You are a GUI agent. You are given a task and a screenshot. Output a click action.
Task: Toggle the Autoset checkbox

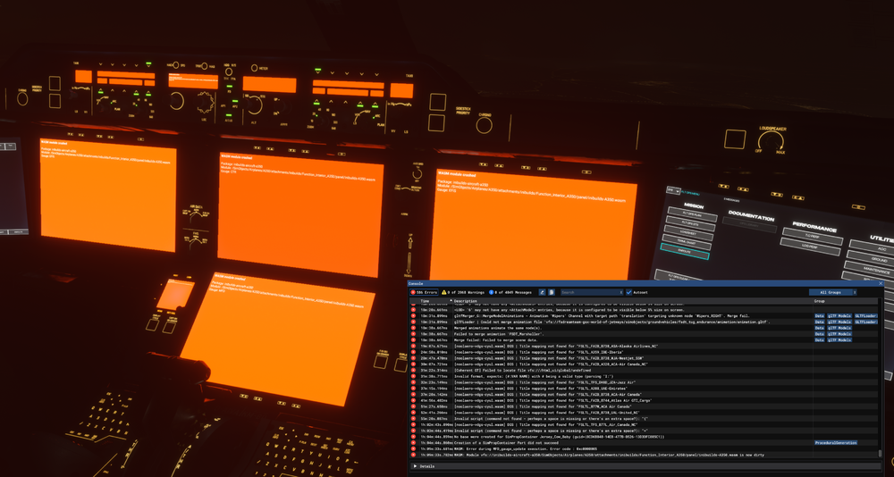[628, 292]
